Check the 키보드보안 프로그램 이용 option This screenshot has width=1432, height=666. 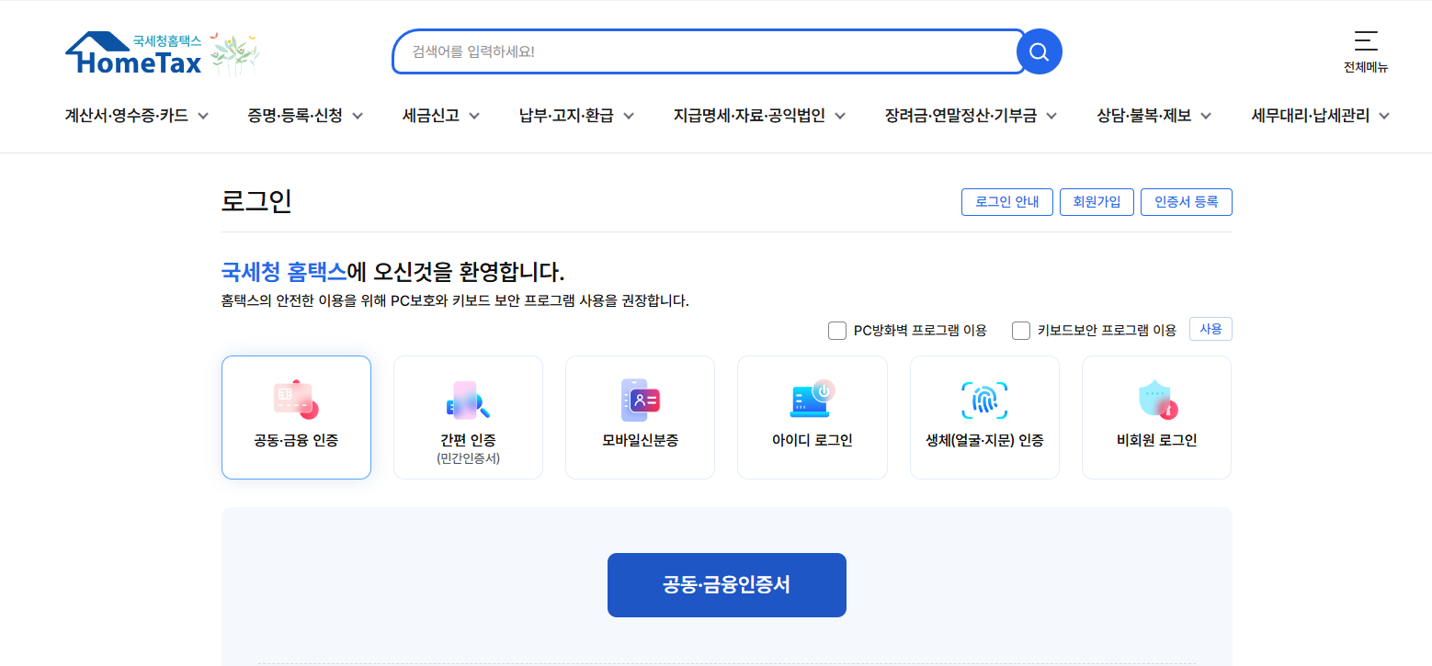pyautogui.click(x=1020, y=330)
